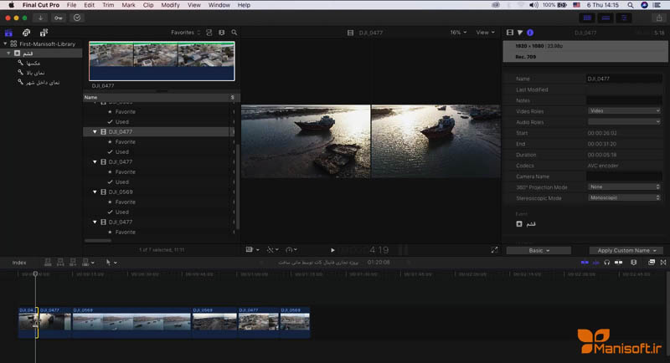Collapse the First-Manisoft-Library tree
This screenshot has height=363, width=670.
point(5,43)
